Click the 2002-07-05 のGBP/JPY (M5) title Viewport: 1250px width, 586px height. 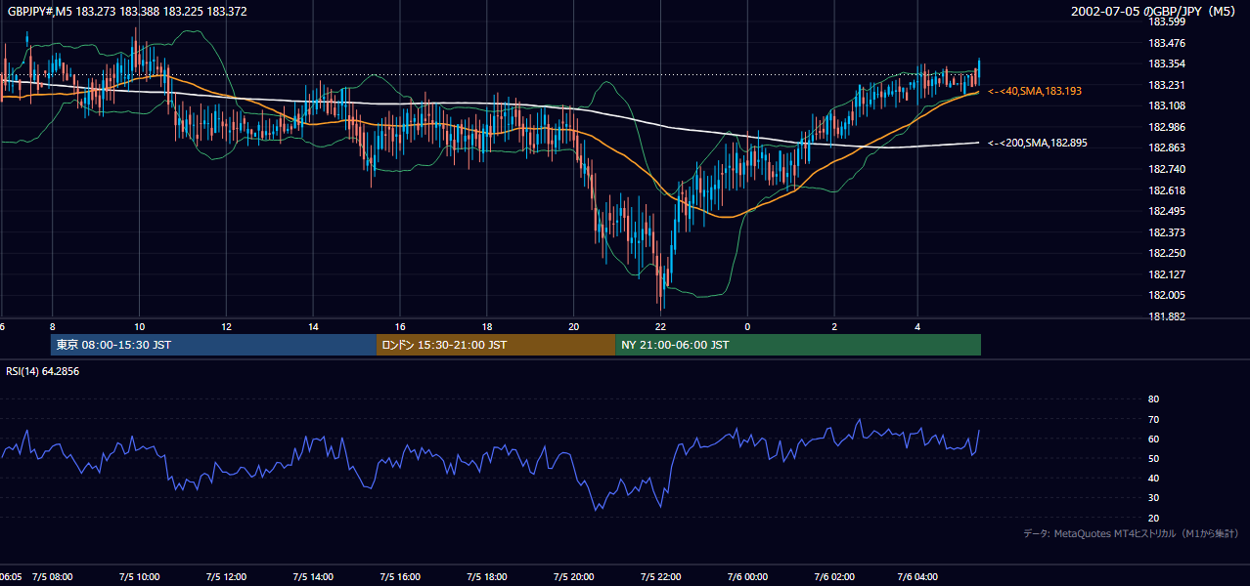(1155, 12)
